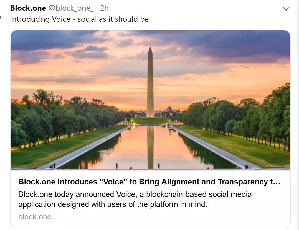299x230 pixels.
Task: Click the Block.one Introduces Voice headline
Action: click(x=149, y=182)
